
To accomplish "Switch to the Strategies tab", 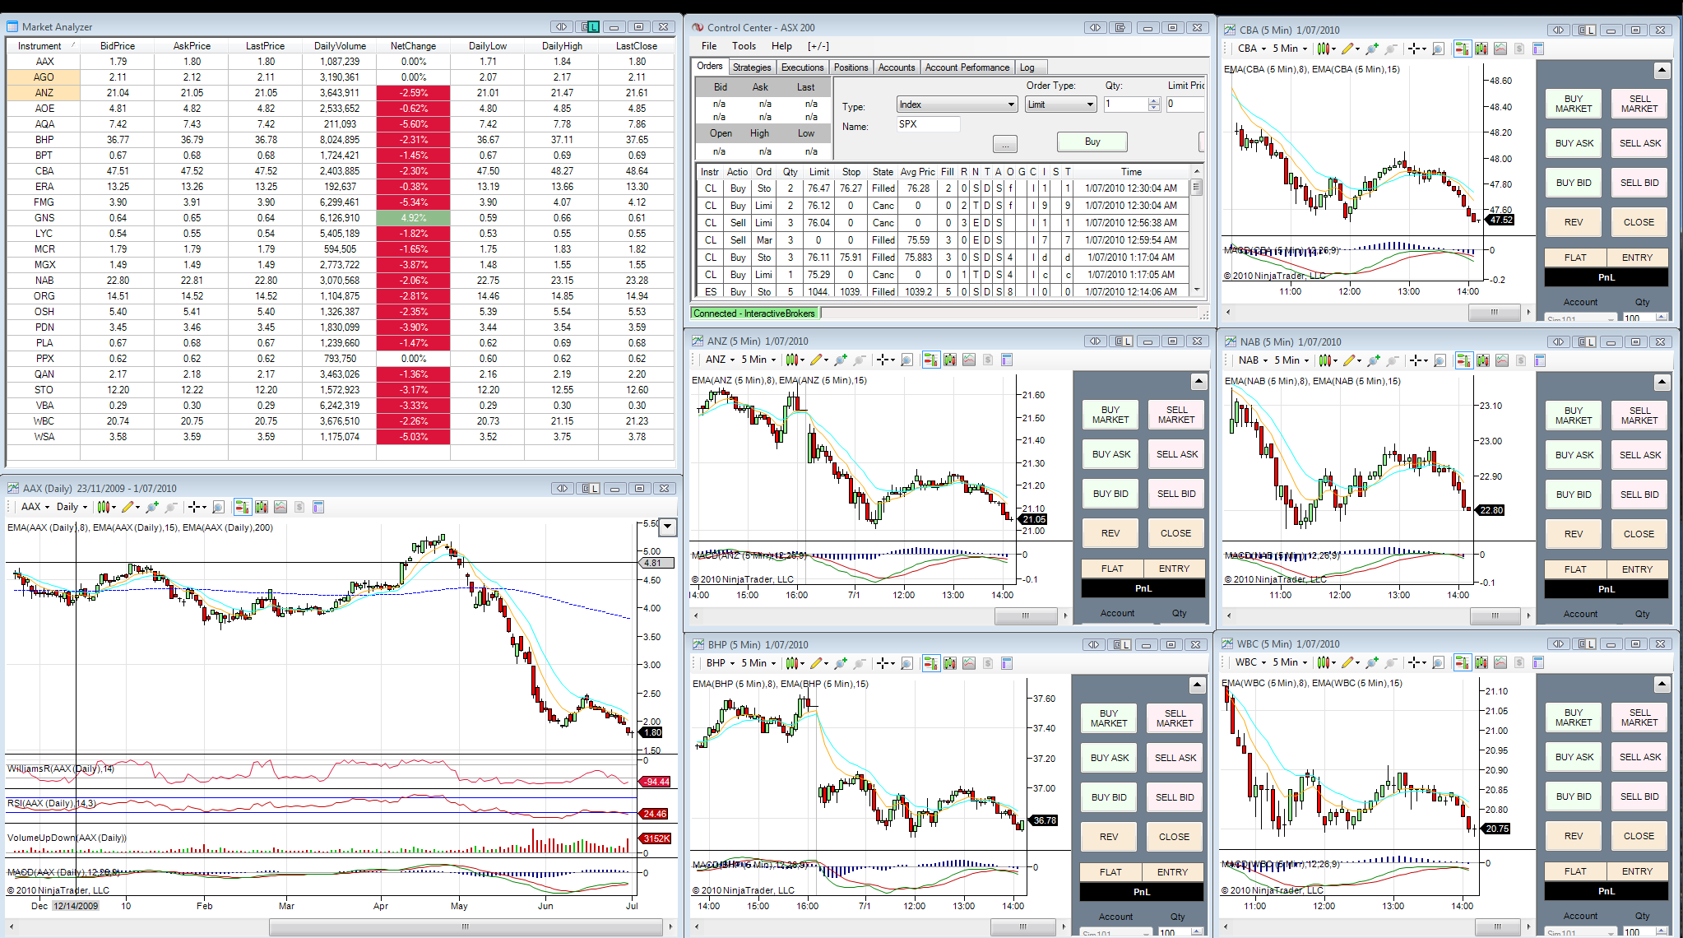I will pos(752,67).
